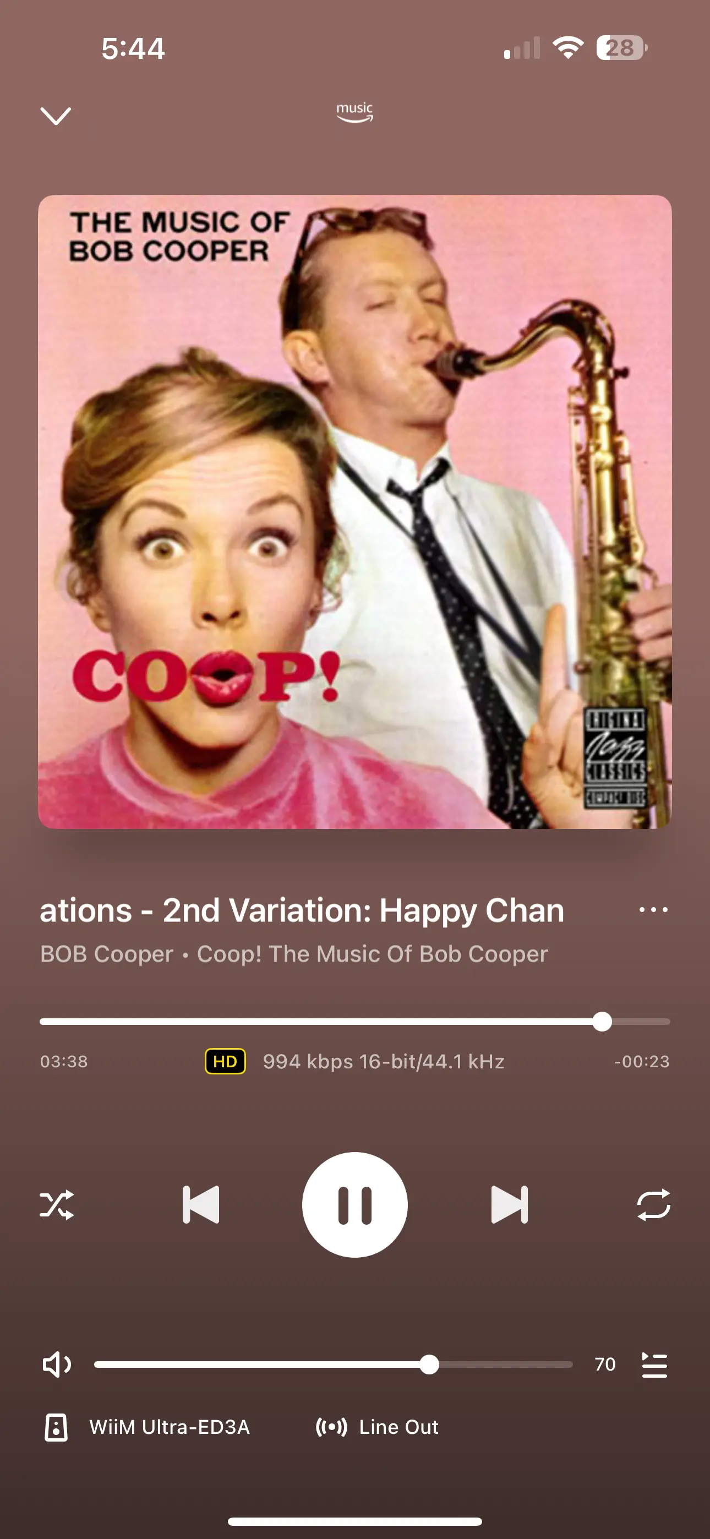The height and width of the screenshot is (1539, 710).
Task: Click the WiiM device speaker icon
Action: point(56,1427)
